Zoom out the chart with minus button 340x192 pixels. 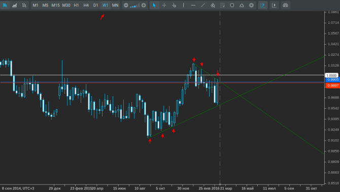point(126,5)
